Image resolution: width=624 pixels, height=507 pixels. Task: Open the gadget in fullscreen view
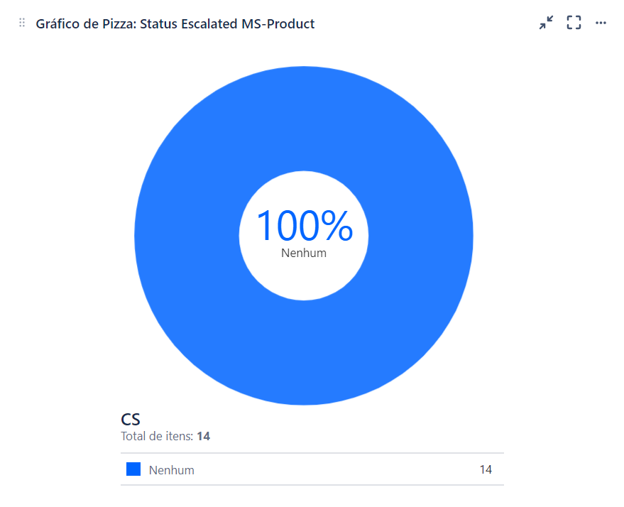[x=574, y=23]
